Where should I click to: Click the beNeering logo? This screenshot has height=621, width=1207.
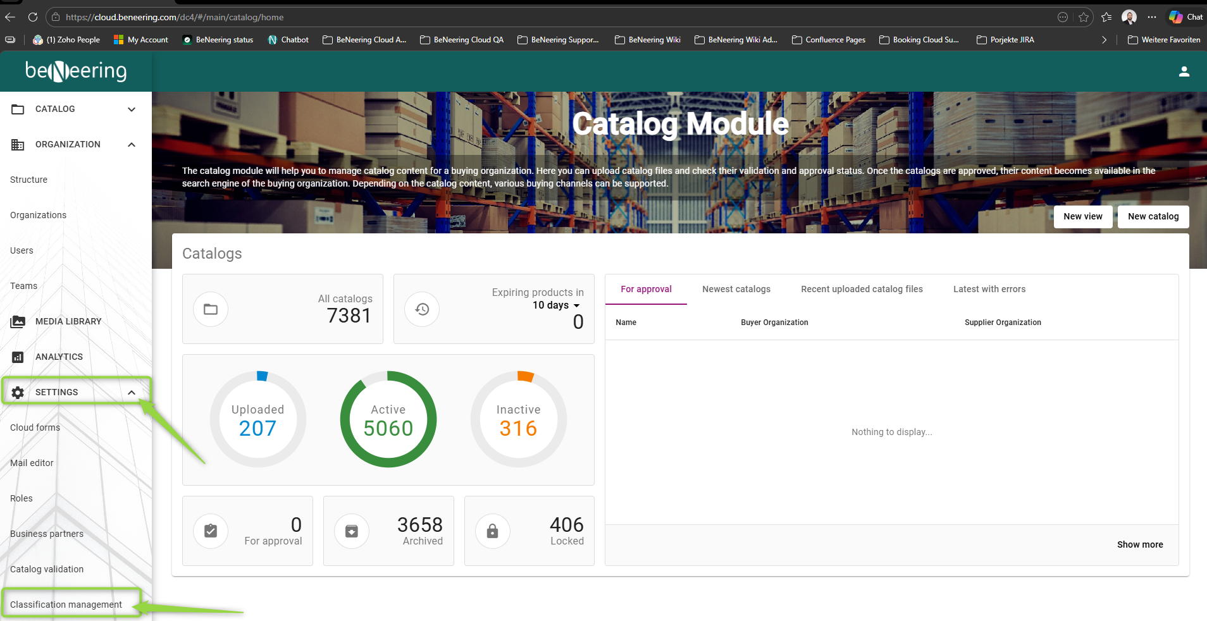76,71
